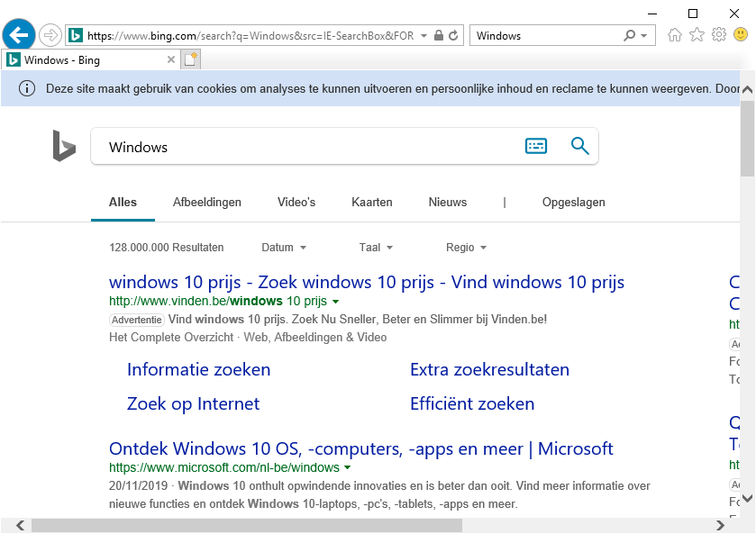Click the Advertentie label on first result
Screen dimensions: 756x534
point(137,320)
